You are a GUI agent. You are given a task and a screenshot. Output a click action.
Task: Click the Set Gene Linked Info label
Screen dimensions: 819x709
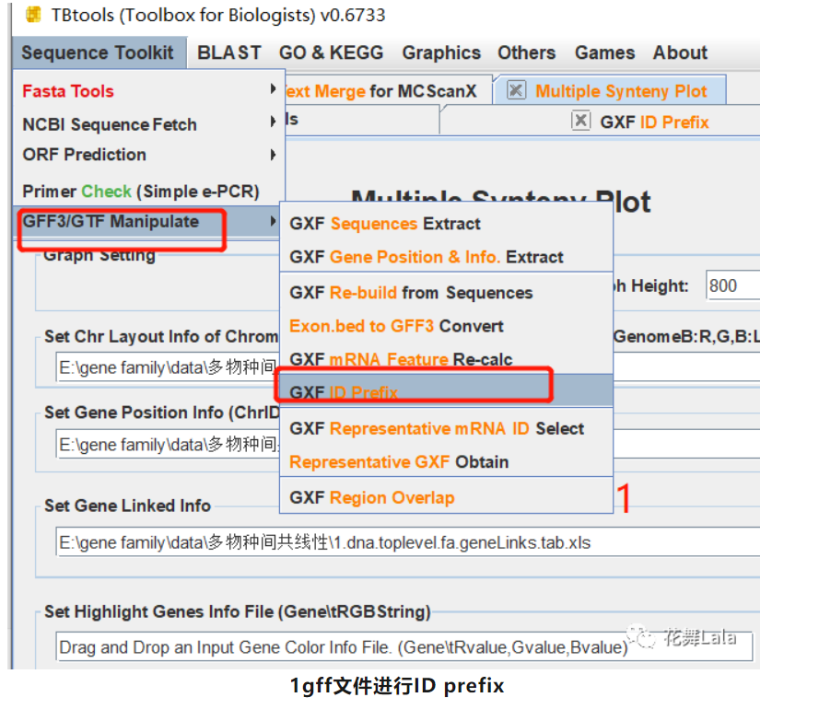pyautogui.click(x=127, y=506)
